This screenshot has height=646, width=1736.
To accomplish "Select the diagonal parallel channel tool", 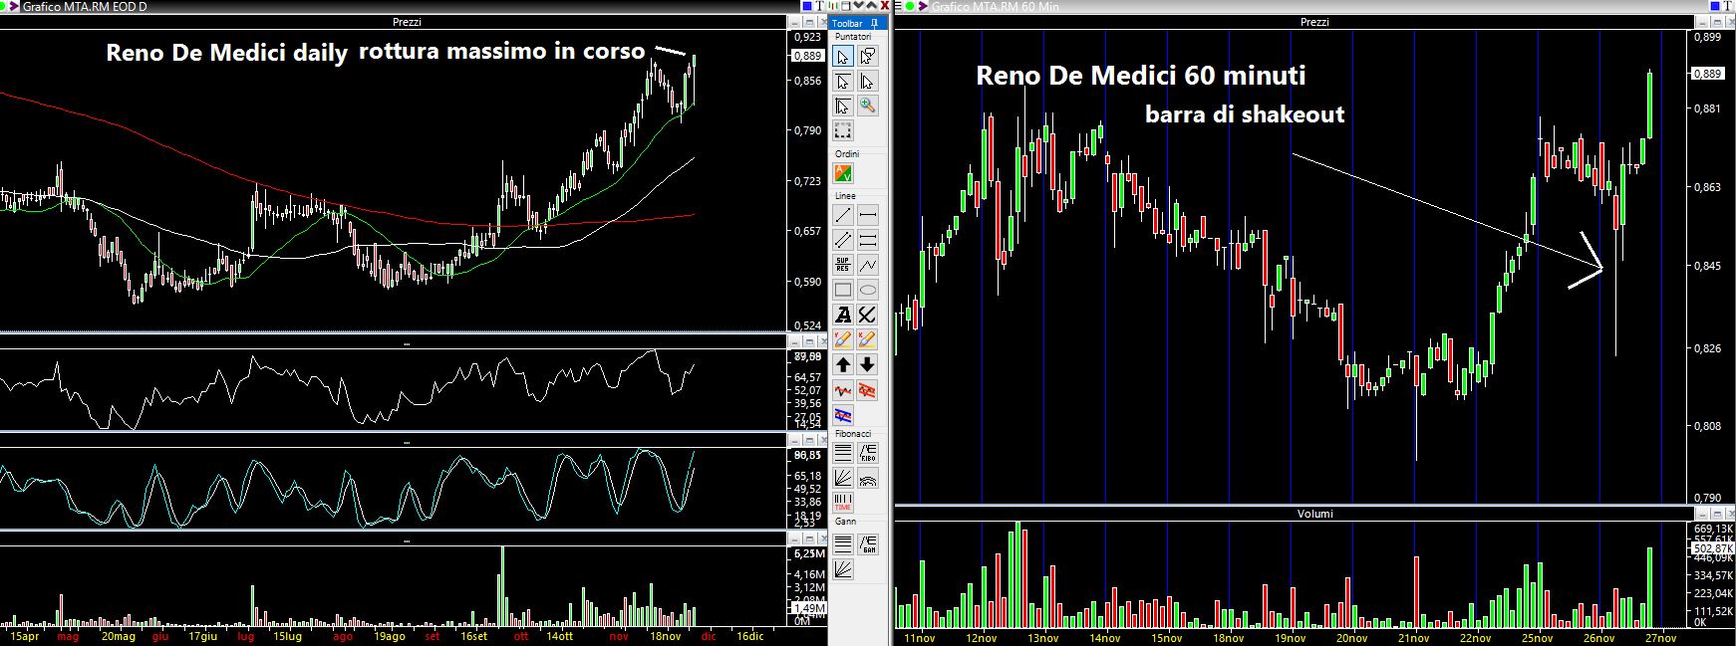I will coord(843,240).
